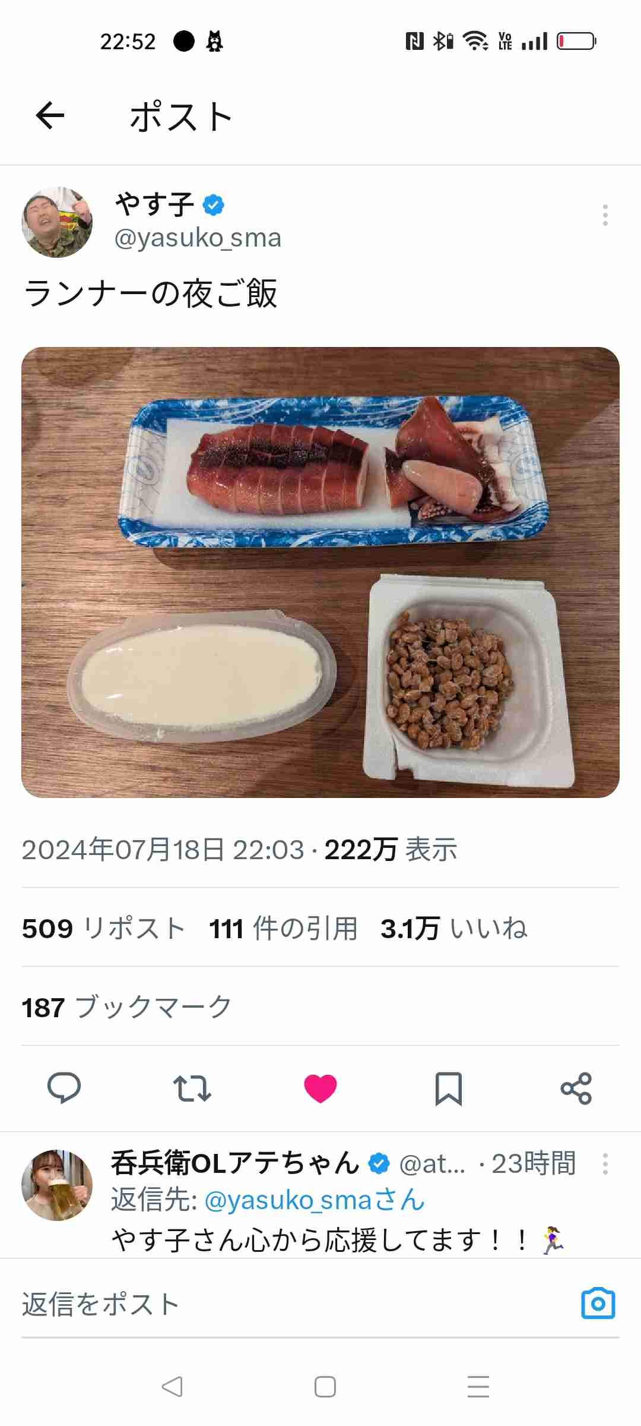Tap the @yasuko_sma handle under name

tap(198, 238)
